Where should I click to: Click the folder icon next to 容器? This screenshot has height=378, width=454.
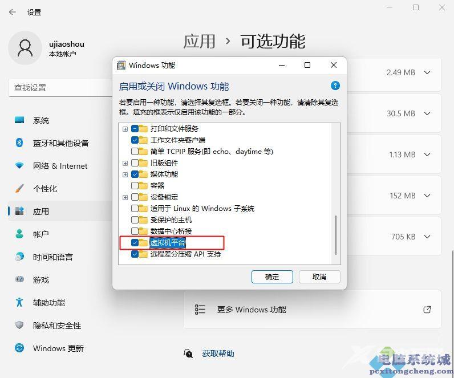143,185
